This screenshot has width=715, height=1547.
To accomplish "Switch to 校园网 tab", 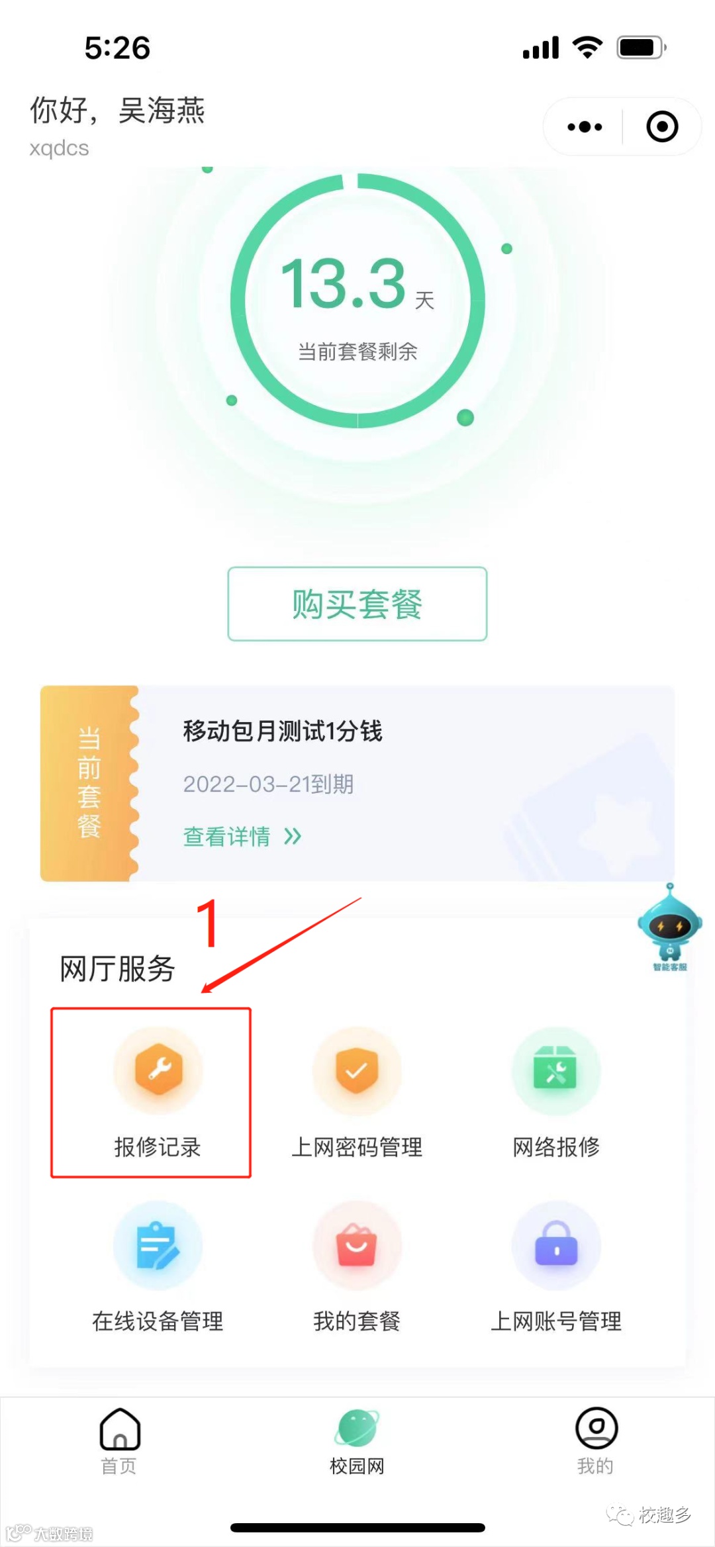I will [x=357, y=1441].
